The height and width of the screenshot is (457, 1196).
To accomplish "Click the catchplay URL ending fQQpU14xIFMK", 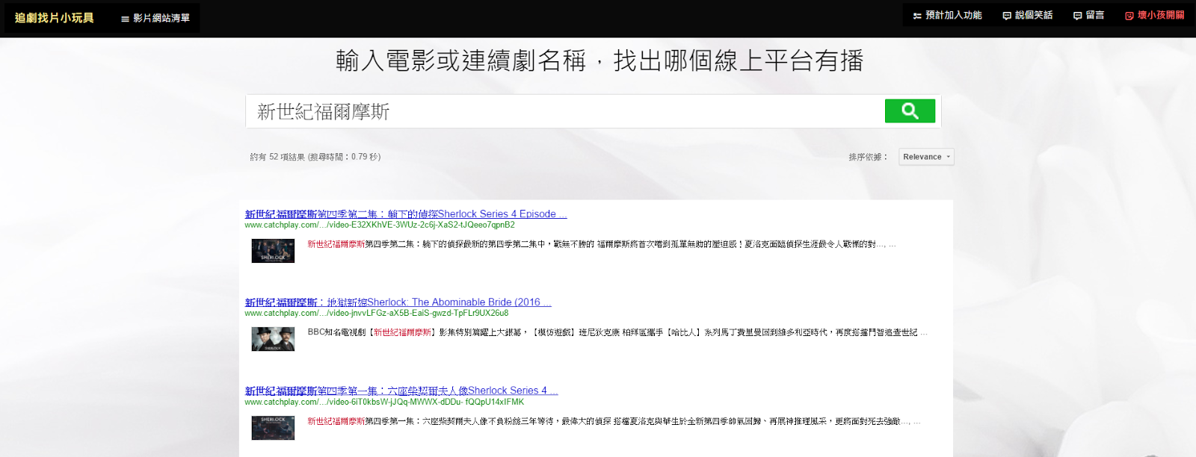I will (x=384, y=402).
